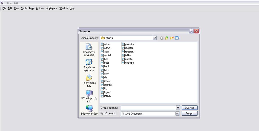Go up one folder level
This screenshot has width=259, height=131.
[167, 38]
